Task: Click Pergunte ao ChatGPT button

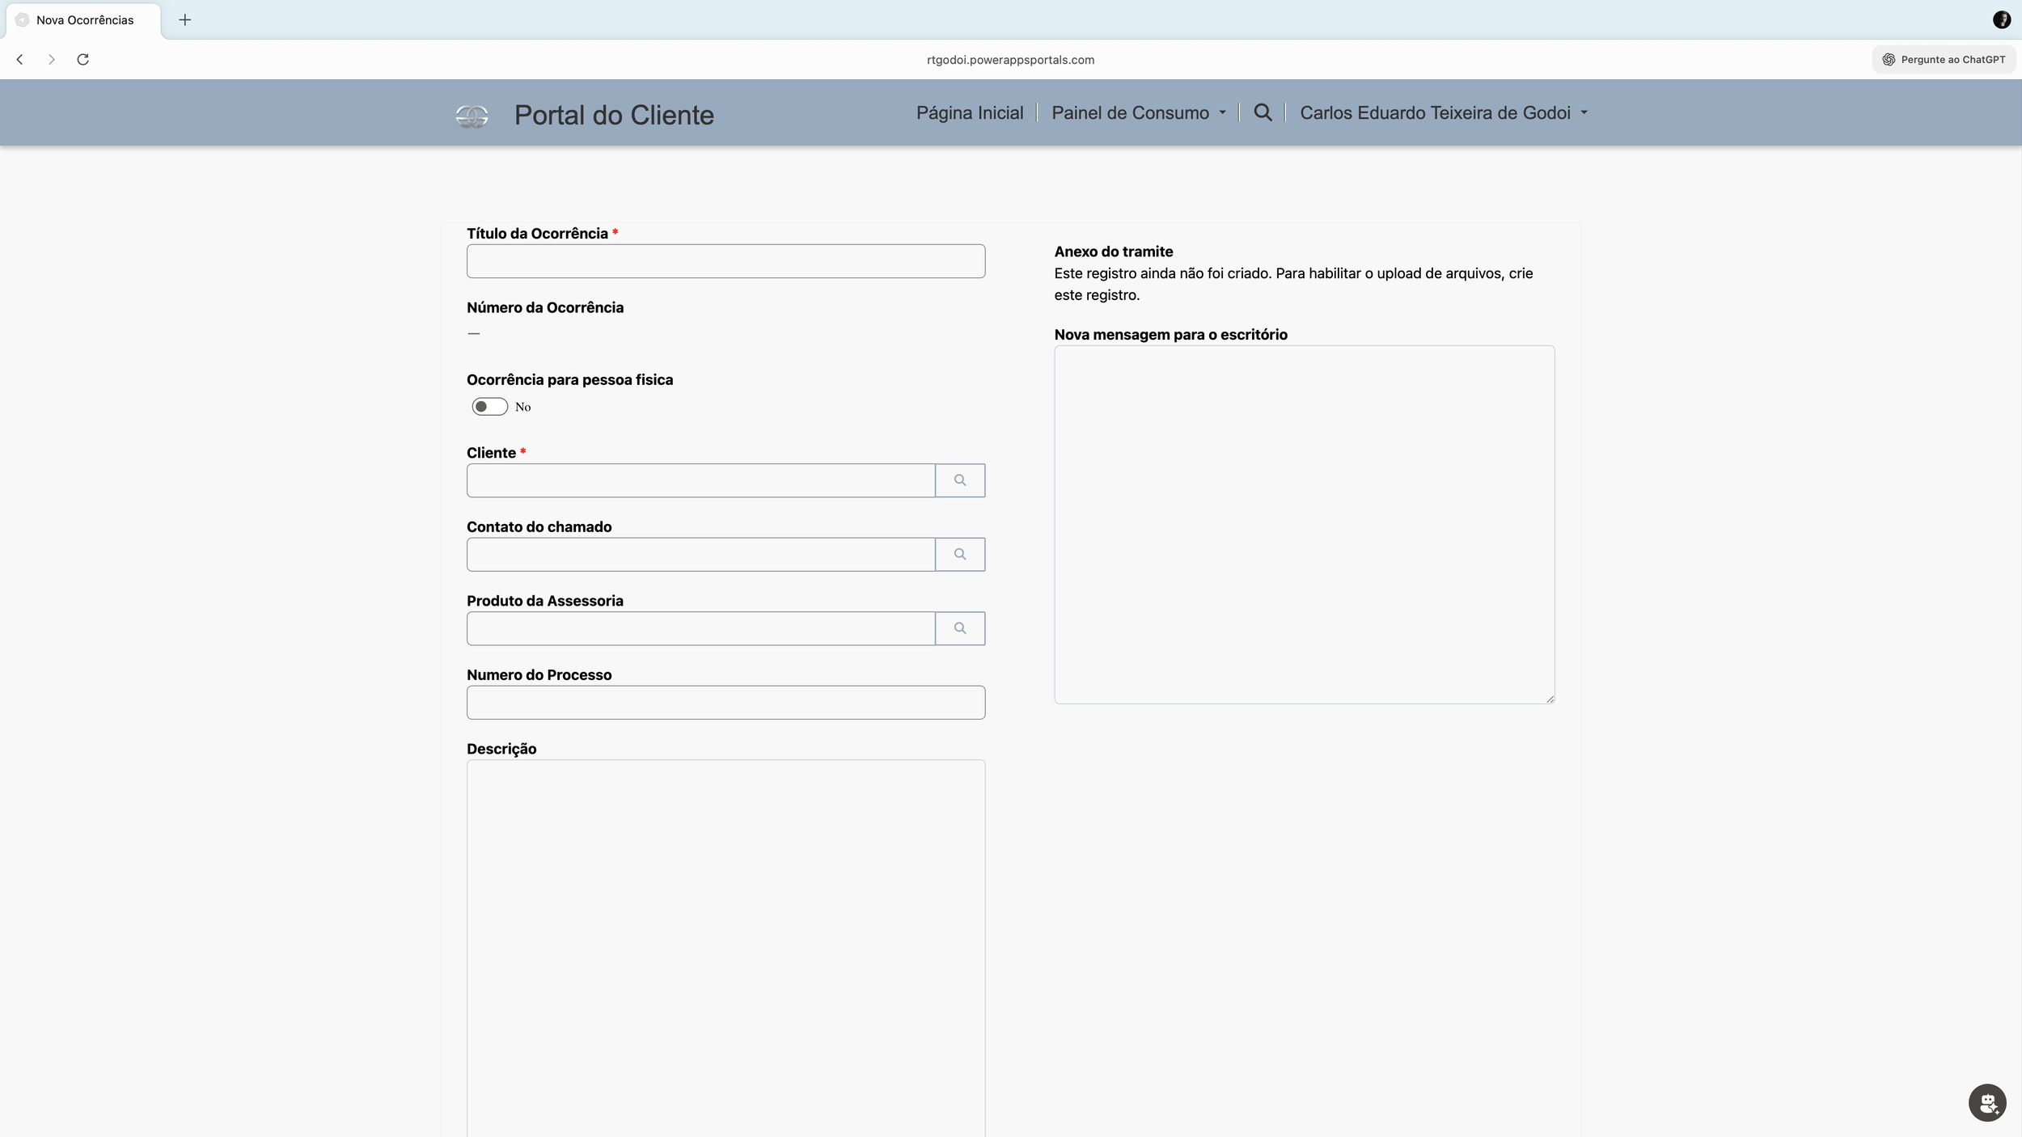Action: pyautogui.click(x=1943, y=60)
